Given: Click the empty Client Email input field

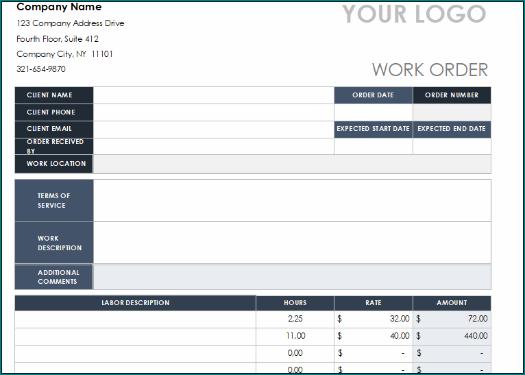Looking at the screenshot, I should click(214, 130).
